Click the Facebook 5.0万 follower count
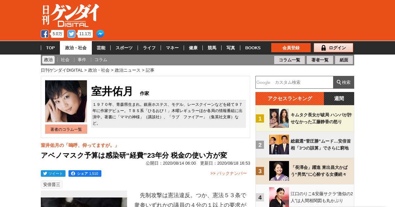The height and width of the screenshot is (207, 395). (x=57, y=34)
